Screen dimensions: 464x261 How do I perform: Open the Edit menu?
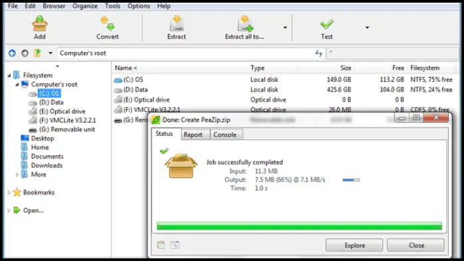tap(30, 6)
